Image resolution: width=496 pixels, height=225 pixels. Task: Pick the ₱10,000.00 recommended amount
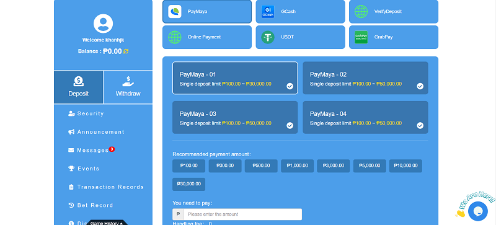(x=405, y=166)
